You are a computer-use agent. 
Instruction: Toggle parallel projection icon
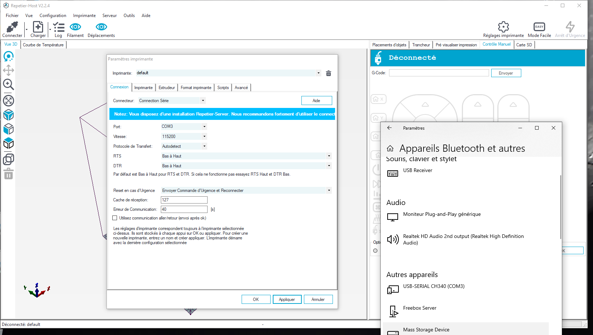point(8,159)
